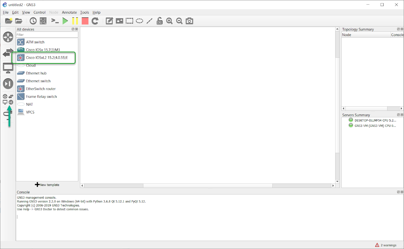The height and width of the screenshot is (249, 404).
Task: Close the Servers Summary panel
Action: coord(402,115)
